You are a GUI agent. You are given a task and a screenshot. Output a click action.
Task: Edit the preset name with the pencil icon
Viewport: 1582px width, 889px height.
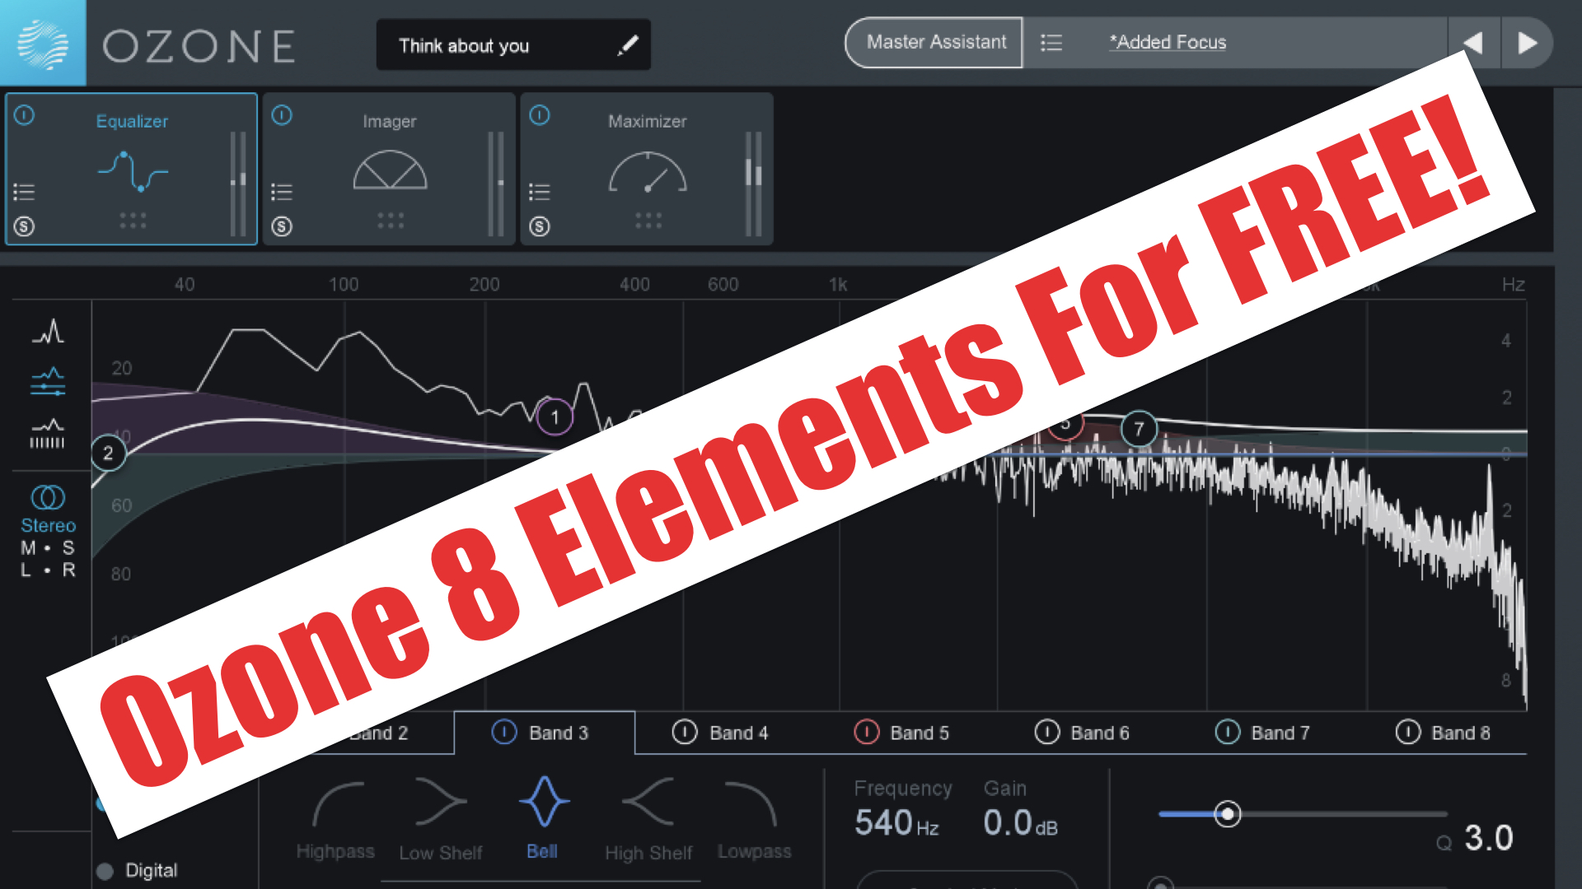click(x=629, y=45)
